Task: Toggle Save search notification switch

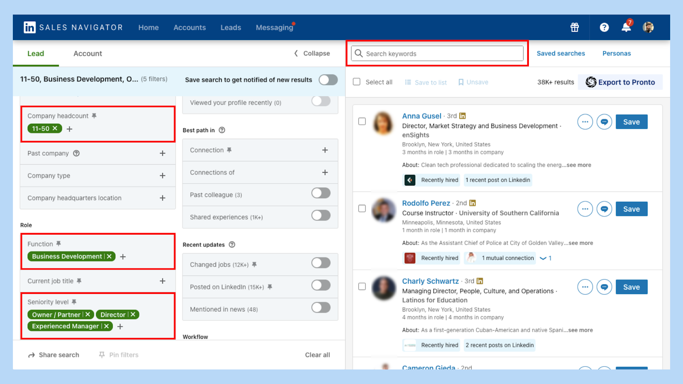Action: [x=328, y=80]
